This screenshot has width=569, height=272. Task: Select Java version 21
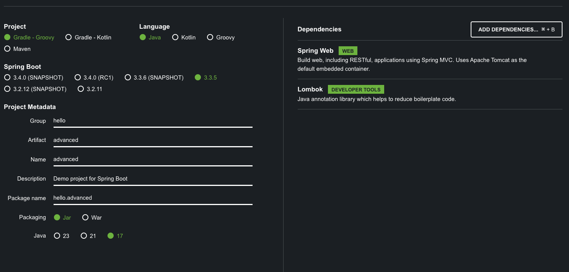[88, 236]
